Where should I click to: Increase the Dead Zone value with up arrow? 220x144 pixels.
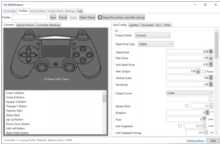click(x=211, y=51)
